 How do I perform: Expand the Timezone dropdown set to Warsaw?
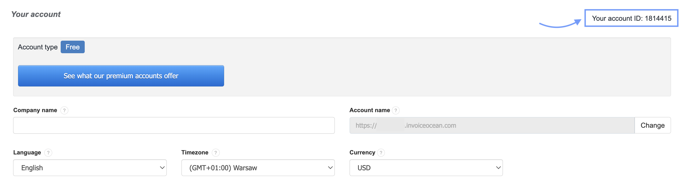coord(258,168)
